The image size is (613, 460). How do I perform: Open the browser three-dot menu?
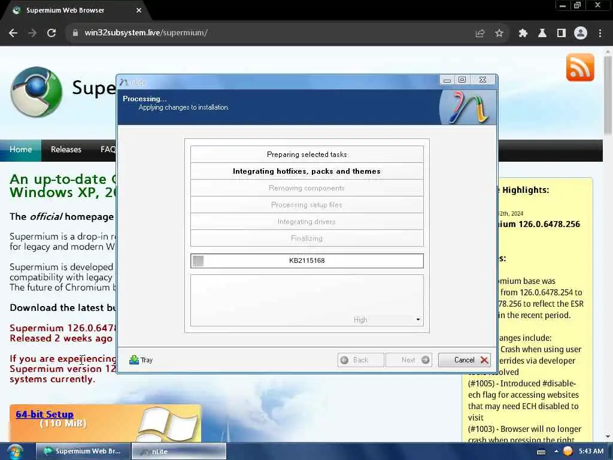(600, 34)
